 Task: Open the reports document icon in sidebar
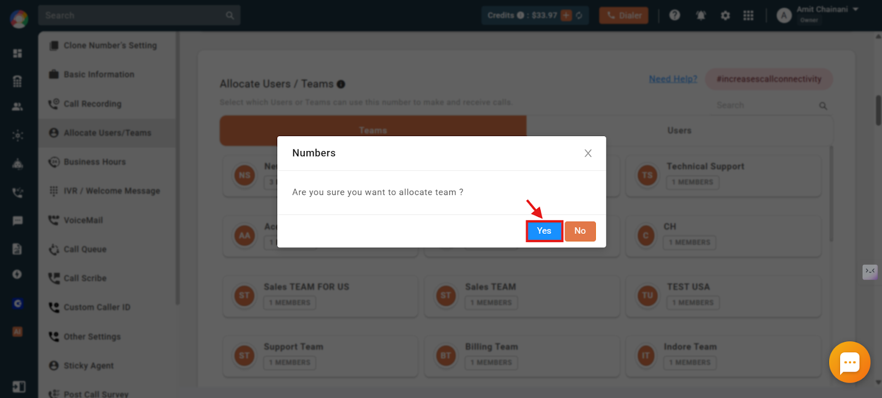[18, 249]
